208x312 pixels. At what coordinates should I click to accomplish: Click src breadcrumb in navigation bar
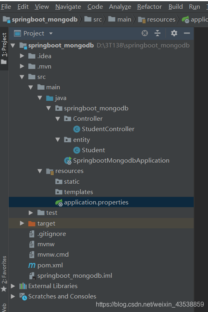[93, 20]
